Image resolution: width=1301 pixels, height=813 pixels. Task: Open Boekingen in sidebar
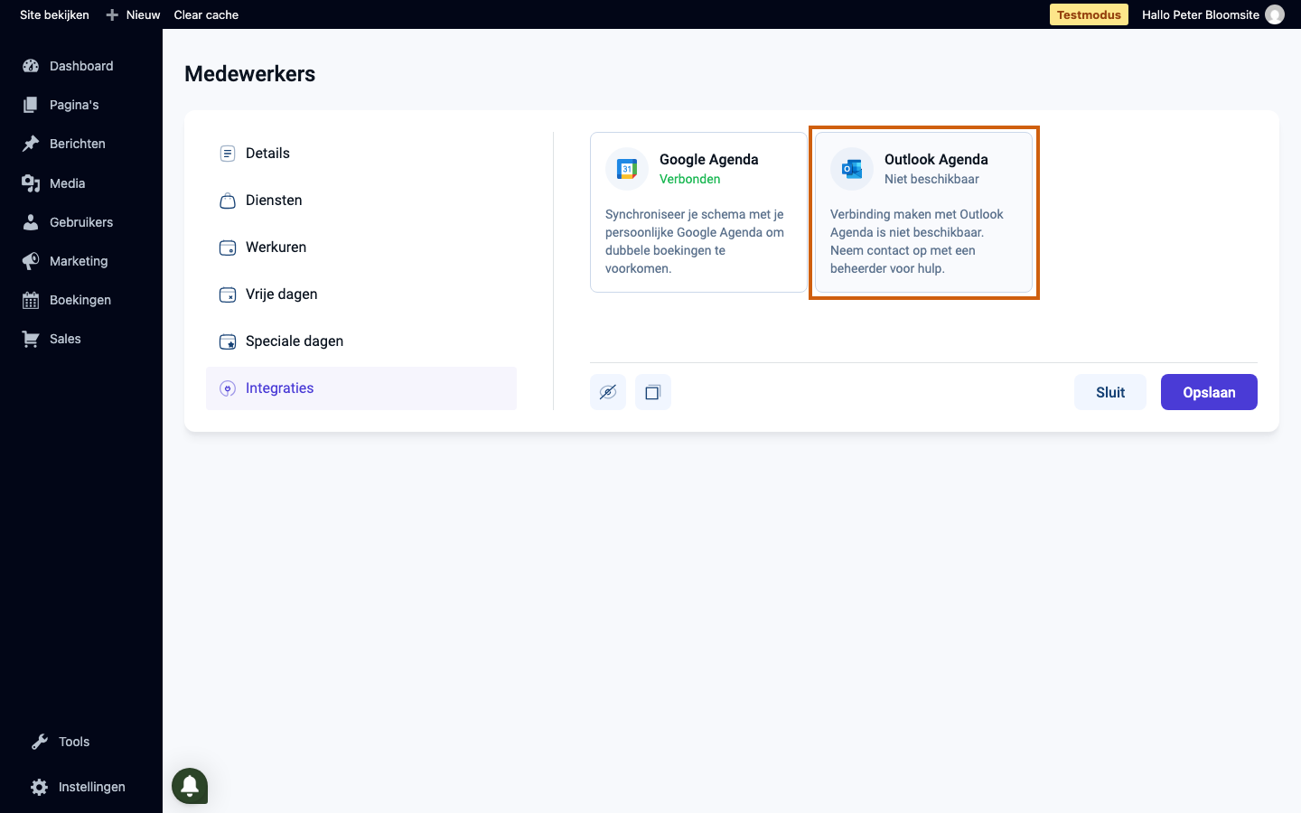[81, 300]
